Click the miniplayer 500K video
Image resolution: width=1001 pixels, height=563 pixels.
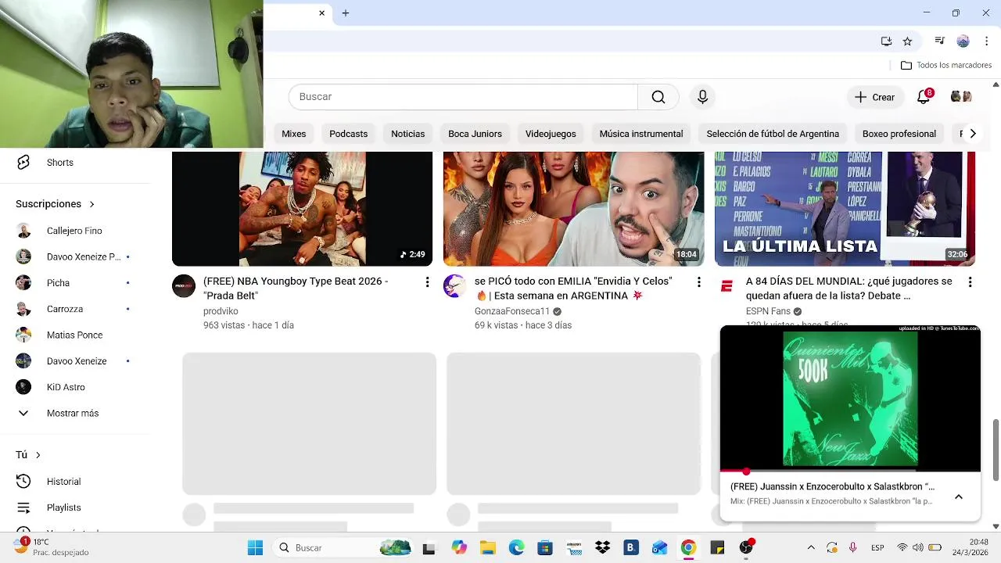850,399
